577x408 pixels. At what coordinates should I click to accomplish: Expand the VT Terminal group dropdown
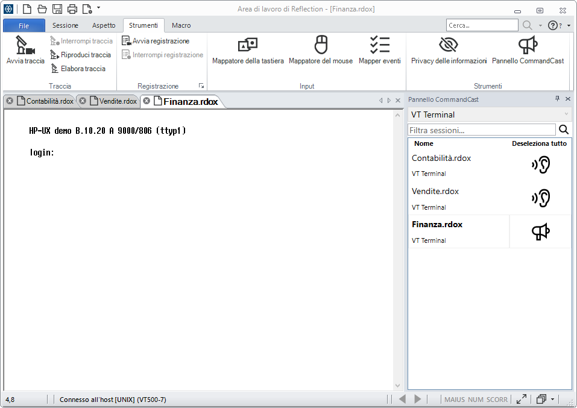coord(566,115)
